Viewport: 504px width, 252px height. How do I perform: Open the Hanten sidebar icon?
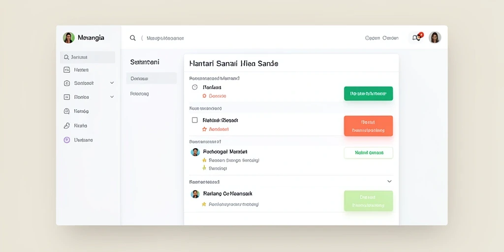click(66, 70)
